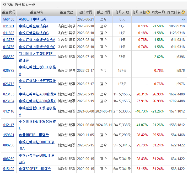Select the 568|1422 ranking cell
Image resolution: width=188 pixels, height=174 pixels.
[x=178, y=169]
